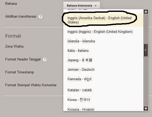Open the Bahasa Indonesia language dropdown
Image resolution: width=152 pixels, height=117 pixels.
tap(82, 6)
